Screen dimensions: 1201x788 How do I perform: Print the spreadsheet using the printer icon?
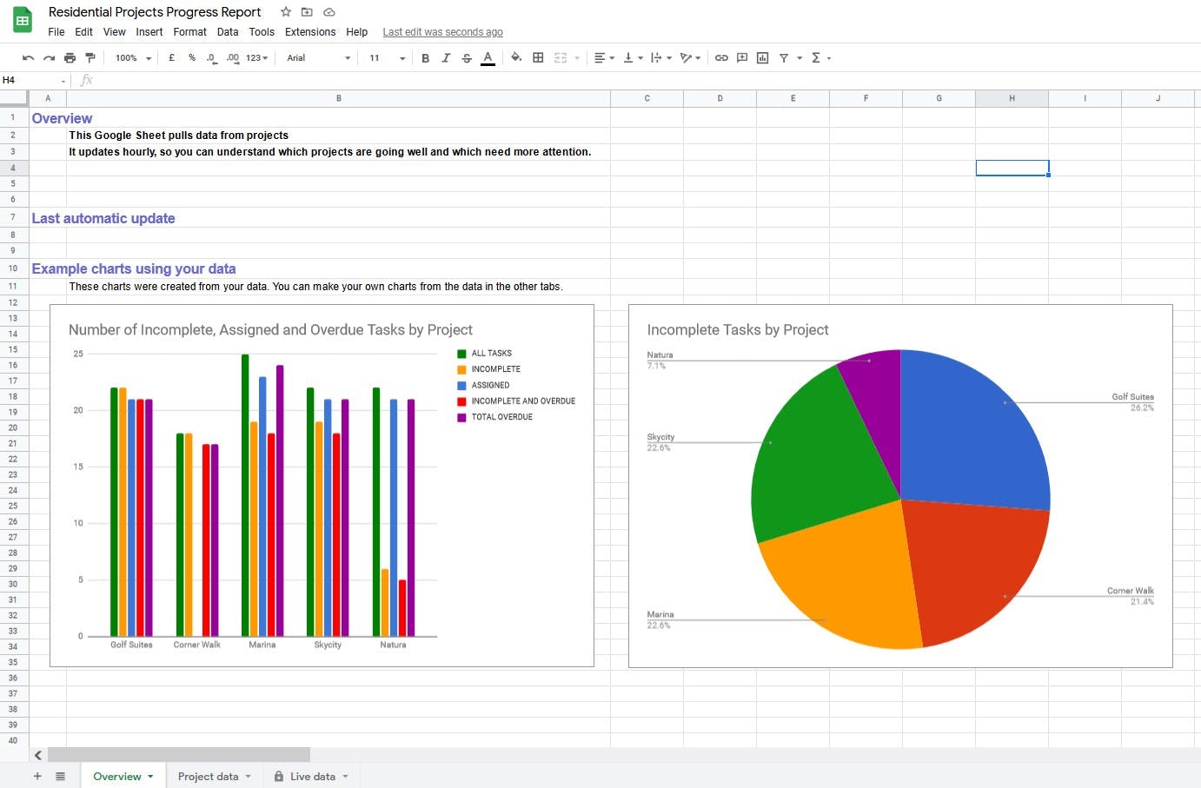(x=70, y=58)
